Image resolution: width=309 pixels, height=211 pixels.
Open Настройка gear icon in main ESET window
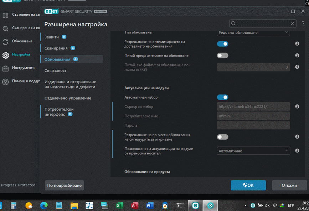[x=5, y=55]
